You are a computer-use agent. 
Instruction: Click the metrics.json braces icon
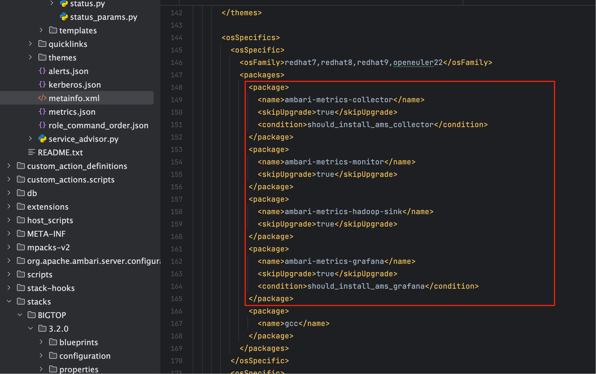(42, 112)
